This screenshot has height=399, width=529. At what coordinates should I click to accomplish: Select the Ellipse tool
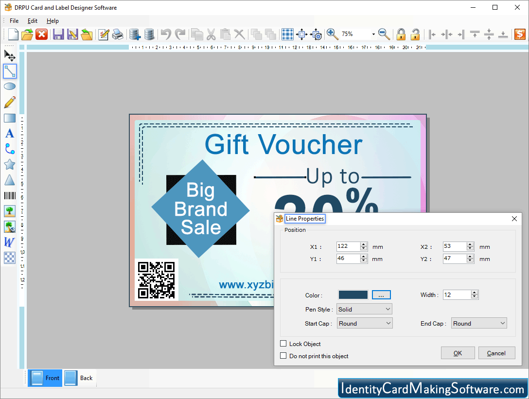pos(10,87)
